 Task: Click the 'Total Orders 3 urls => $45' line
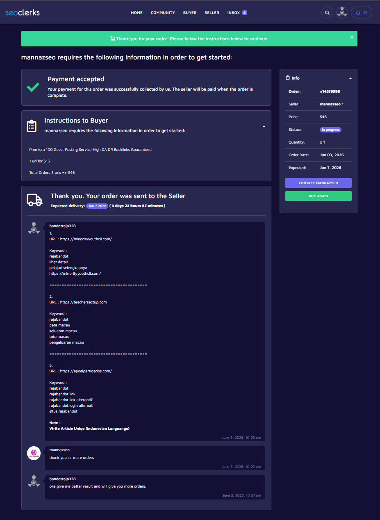52,173
